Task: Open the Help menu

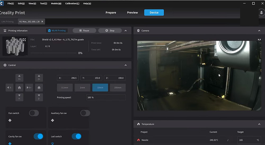Action: (x=87, y=3)
